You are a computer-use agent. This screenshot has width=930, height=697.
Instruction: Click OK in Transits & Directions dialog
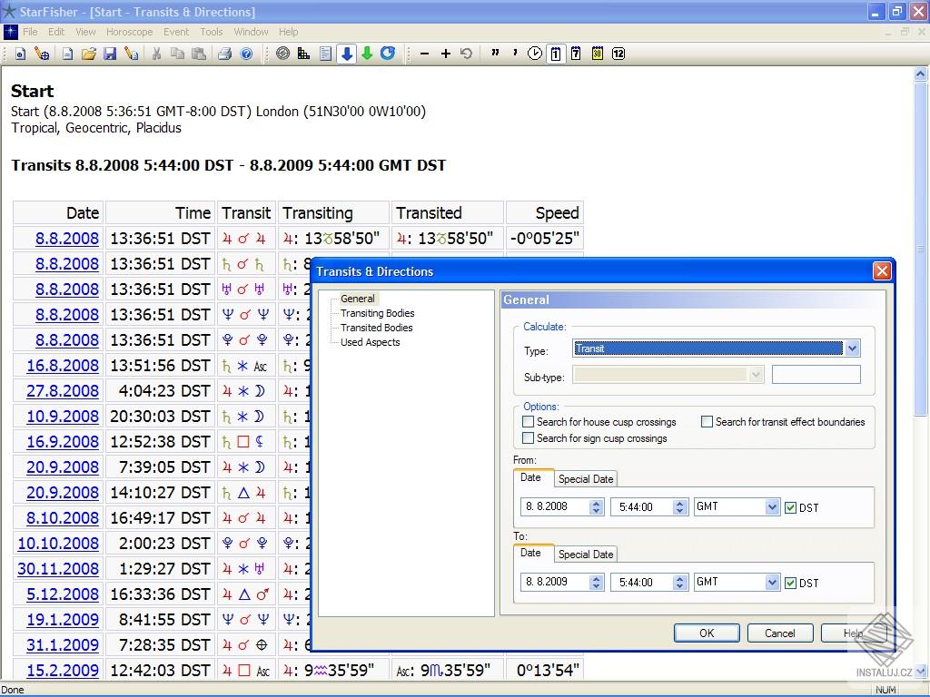click(707, 633)
